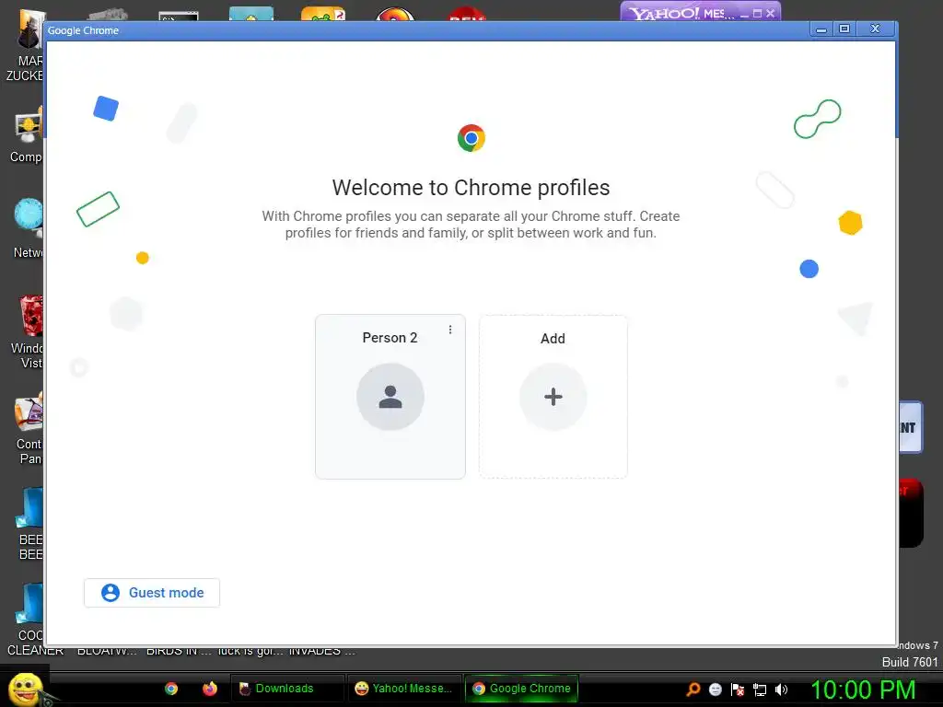Launch pinned Chrome icon on taskbar
Image resolution: width=943 pixels, height=707 pixels.
[171, 689]
